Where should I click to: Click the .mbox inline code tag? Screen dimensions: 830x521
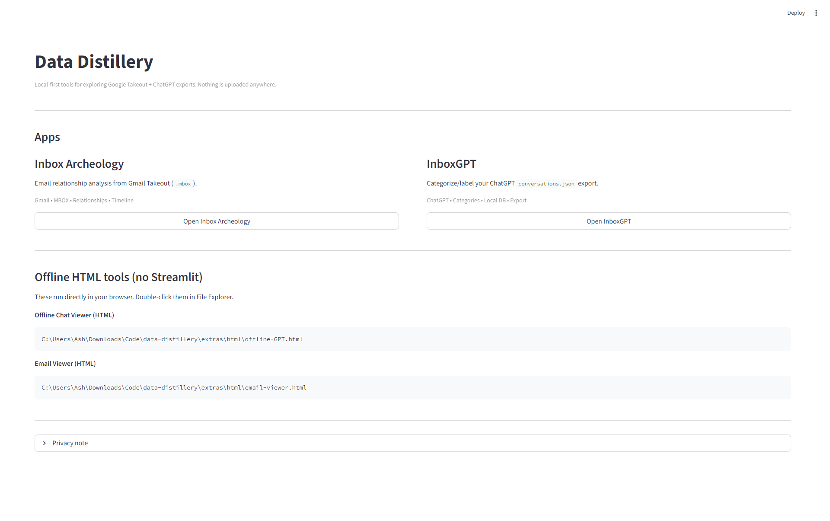183,184
